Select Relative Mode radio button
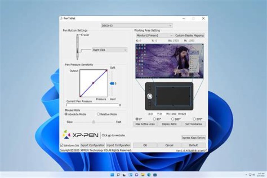Image resolution: width=267 pixels, height=178 pixels. 98,114
